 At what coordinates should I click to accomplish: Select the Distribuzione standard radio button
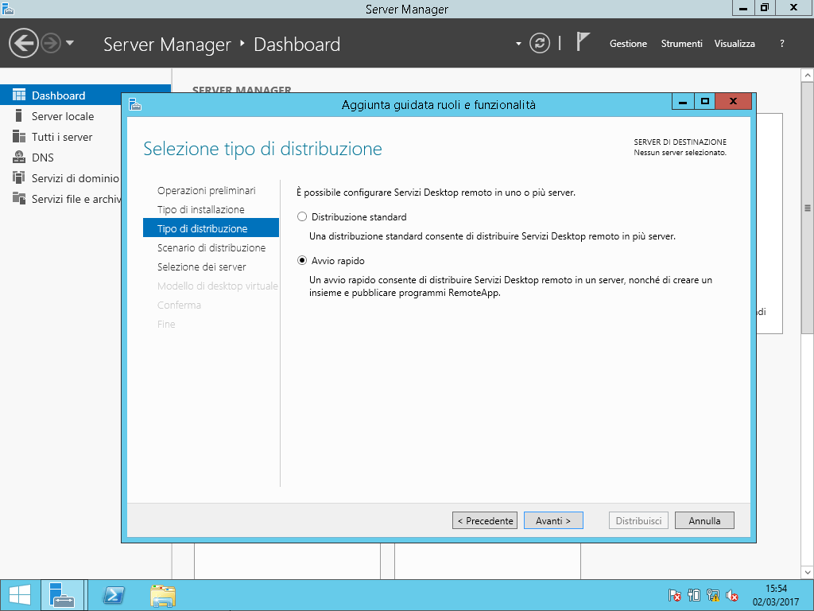[x=301, y=216]
